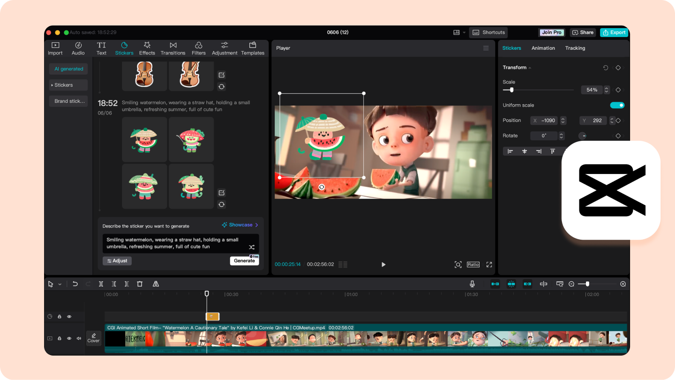This screenshot has width=675, height=380.
Task: Toggle Uniform scale off
Action: (617, 105)
